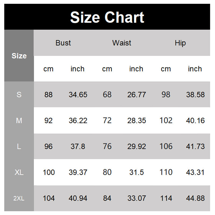Viewport: 215px width, 215px height.
Task: Select the Waist column header
Action: 122,43
